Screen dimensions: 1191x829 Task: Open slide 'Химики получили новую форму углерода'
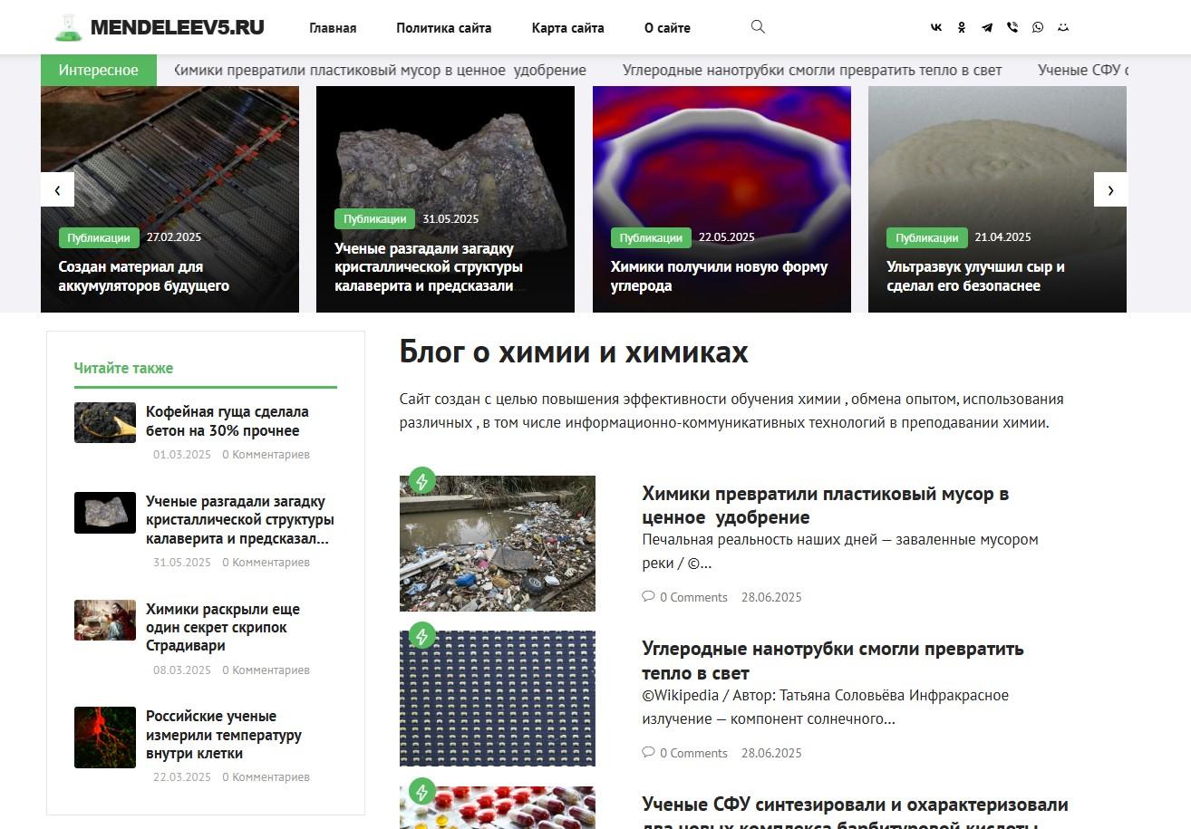(719, 276)
